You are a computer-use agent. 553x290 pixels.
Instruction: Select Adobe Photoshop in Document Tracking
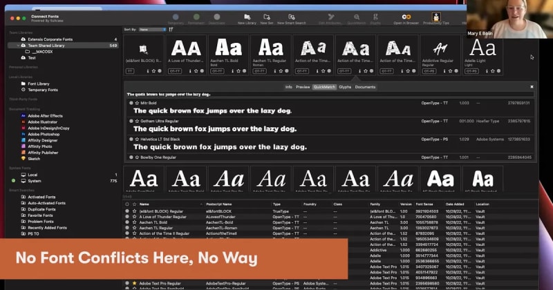pos(44,134)
